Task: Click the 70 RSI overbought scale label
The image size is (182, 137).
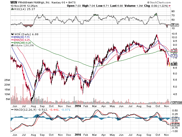Action: point(173,15)
